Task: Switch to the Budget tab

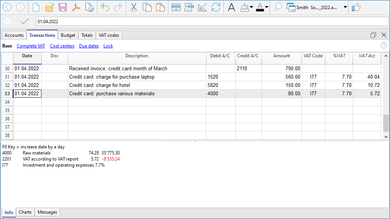Action: click(x=68, y=35)
